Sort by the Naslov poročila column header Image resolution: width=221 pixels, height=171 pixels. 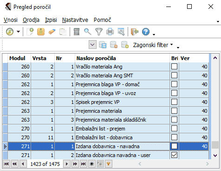point(122,58)
